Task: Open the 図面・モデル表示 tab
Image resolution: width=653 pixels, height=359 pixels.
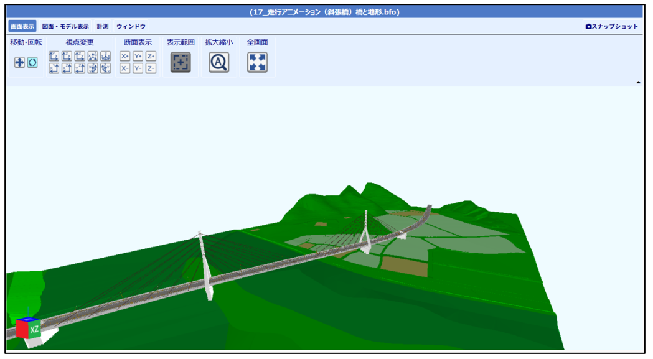Action: pyautogui.click(x=65, y=27)
